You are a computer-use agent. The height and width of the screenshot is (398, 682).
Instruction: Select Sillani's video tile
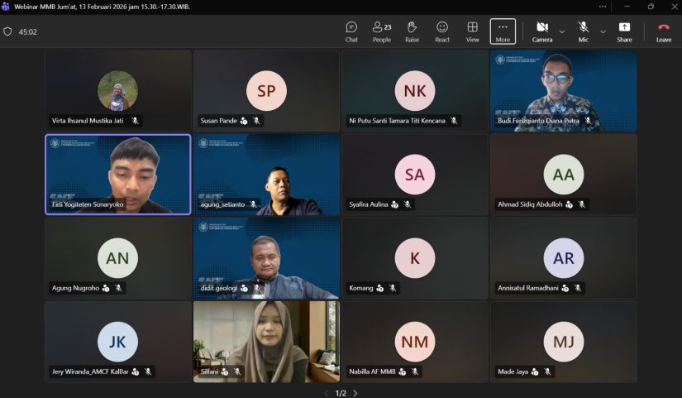(x=266, y=339)
